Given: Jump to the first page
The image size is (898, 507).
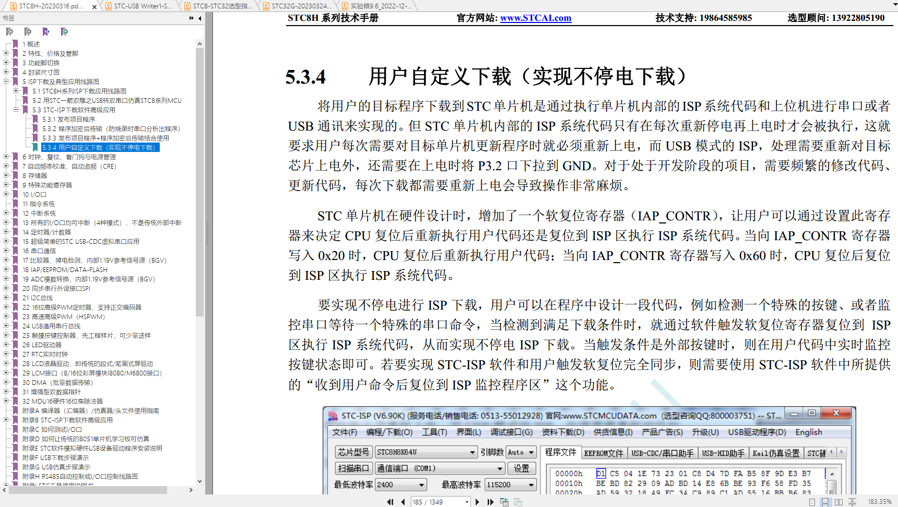Looking at the screenshot, I should tap(390, 502).
